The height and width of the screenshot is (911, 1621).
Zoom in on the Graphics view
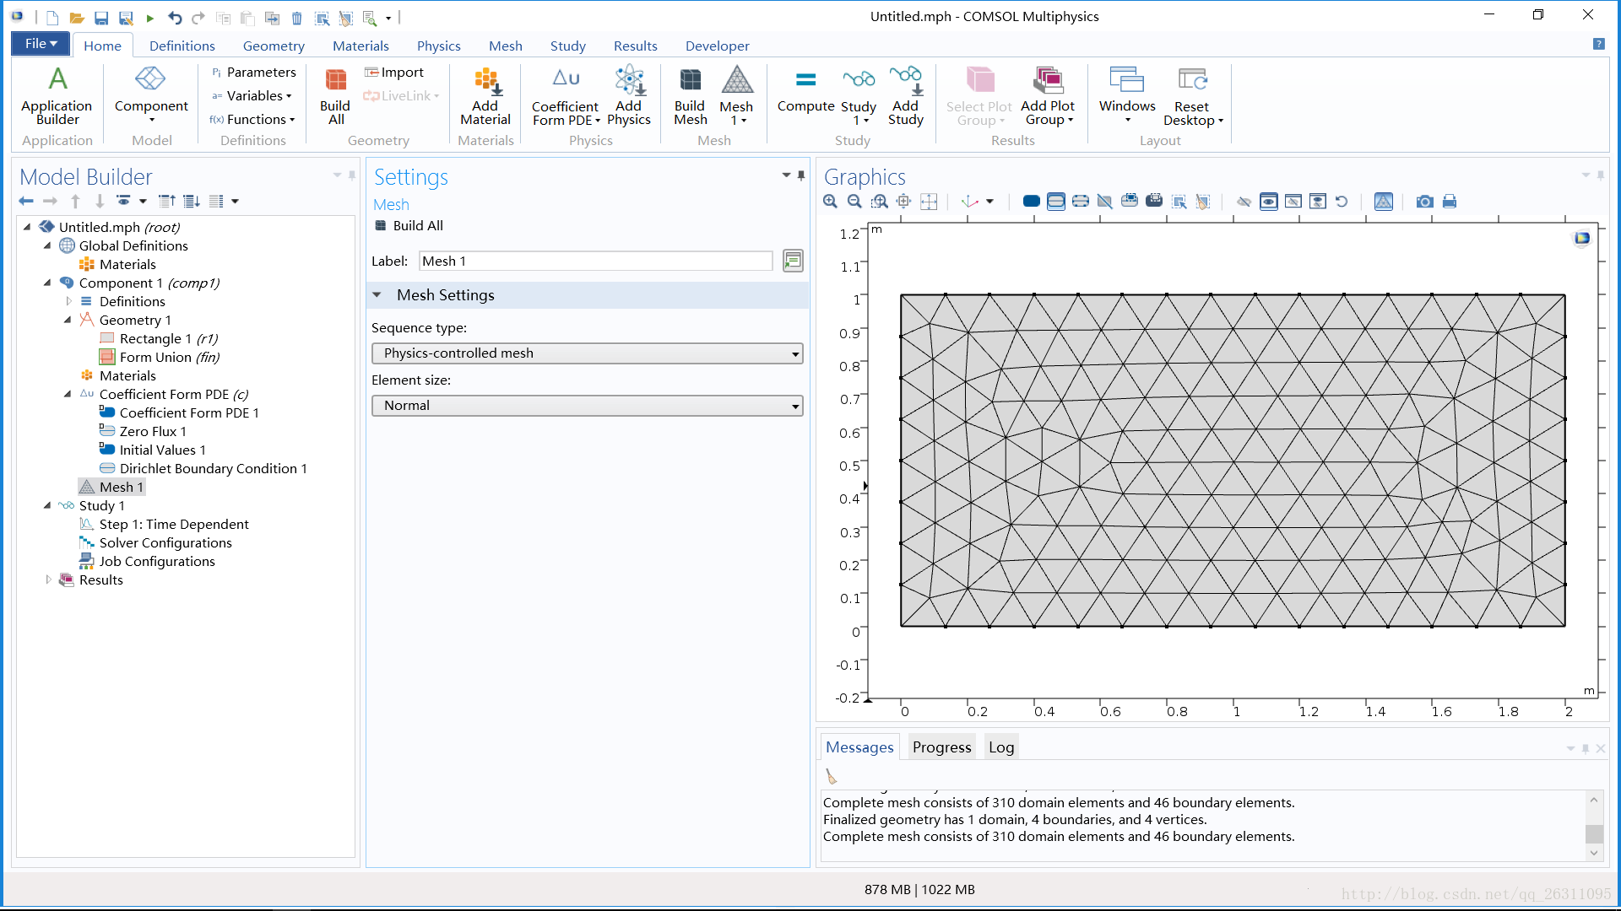tap(831, 202)
